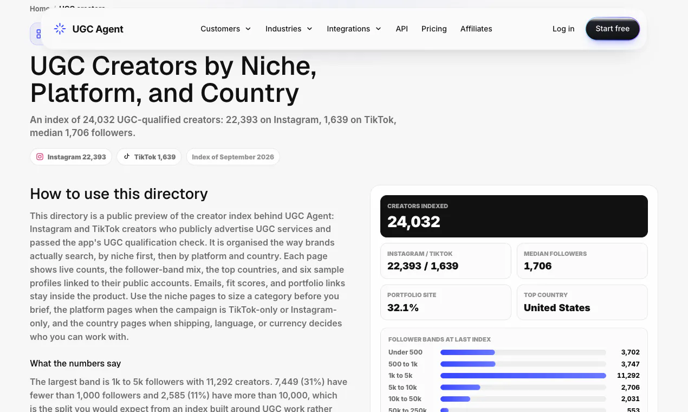Click the 11,292 count value

click(628, 376)
